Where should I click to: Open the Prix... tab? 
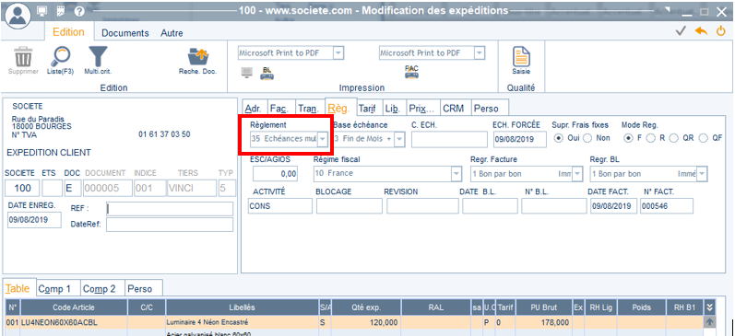421,109
